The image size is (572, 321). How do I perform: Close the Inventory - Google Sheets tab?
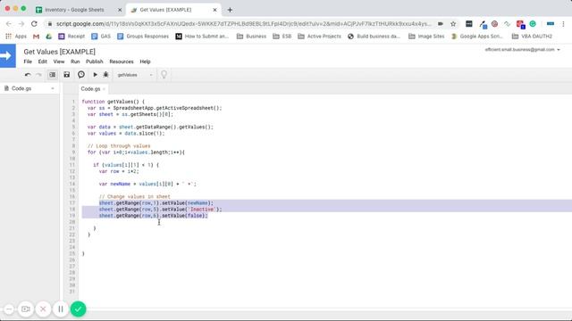pyautogui.click(x=120, y=10)
